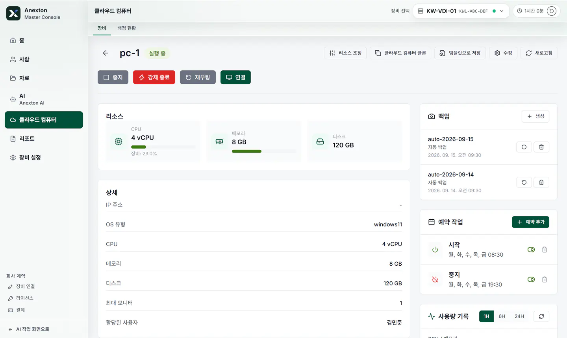Delete the 중지 scheduled task
567x338 pixels.
coord(545,279)
